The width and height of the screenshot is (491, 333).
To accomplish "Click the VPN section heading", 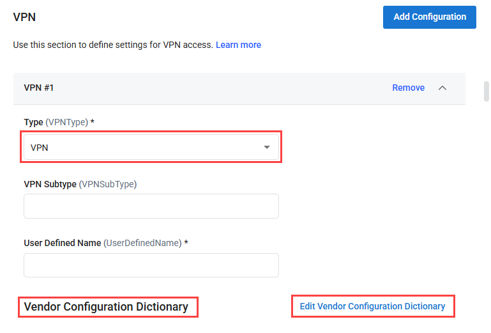I will (24, 17).
